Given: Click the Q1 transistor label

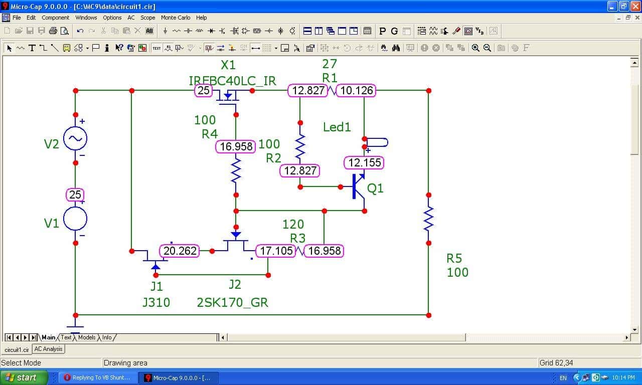Looking at the screenshot, I should point(375,188).
